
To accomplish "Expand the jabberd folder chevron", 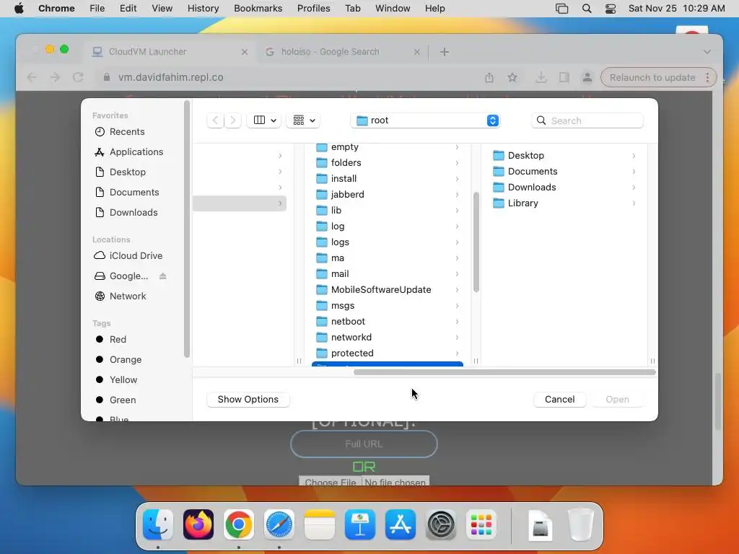I will tap(457, 195).
